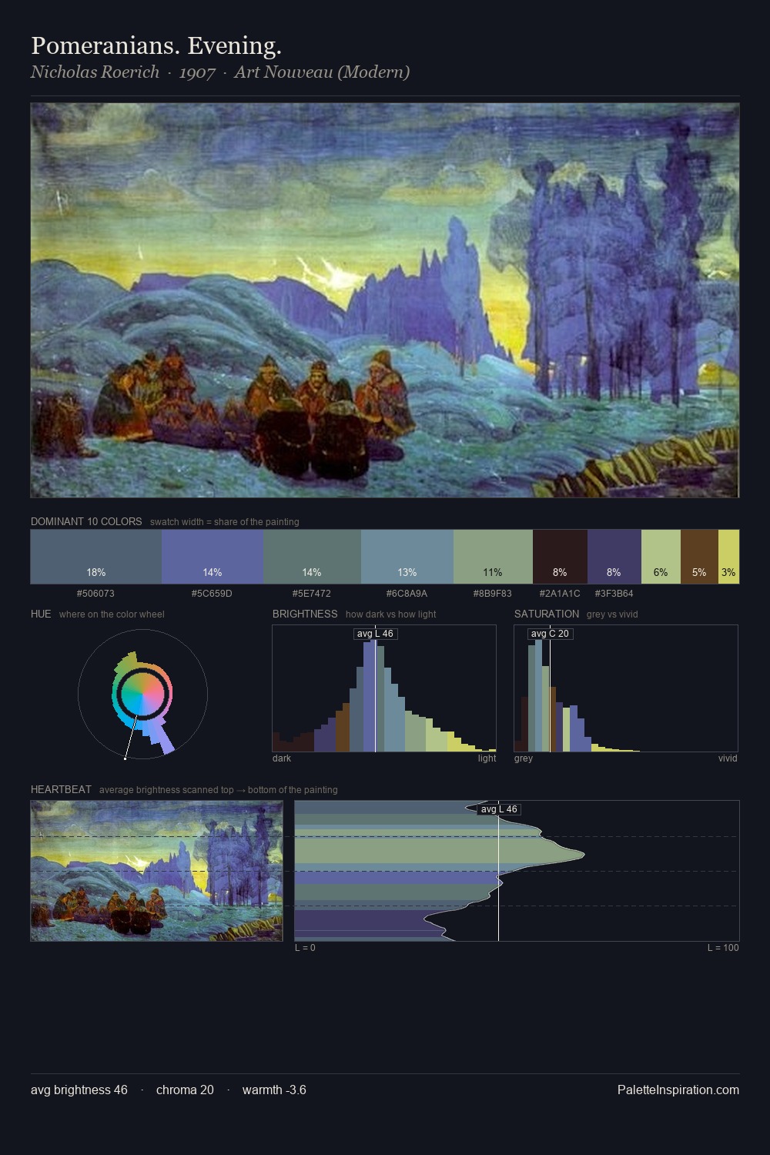Click the 'DOMINANT 10 COLORS' heading
Viewport: 770px width, 1155px height.
[86, 521]
